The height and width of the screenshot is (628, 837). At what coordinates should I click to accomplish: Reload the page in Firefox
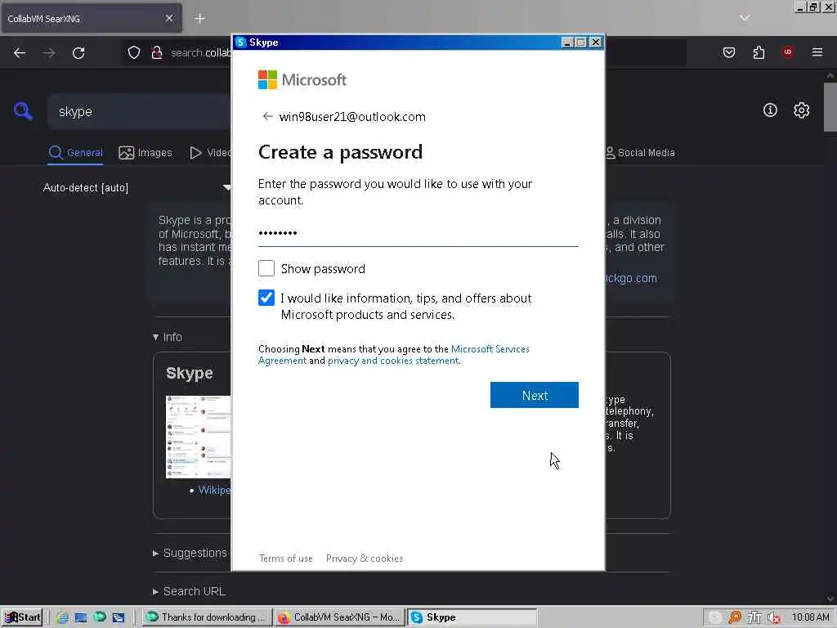pos(78,53)
